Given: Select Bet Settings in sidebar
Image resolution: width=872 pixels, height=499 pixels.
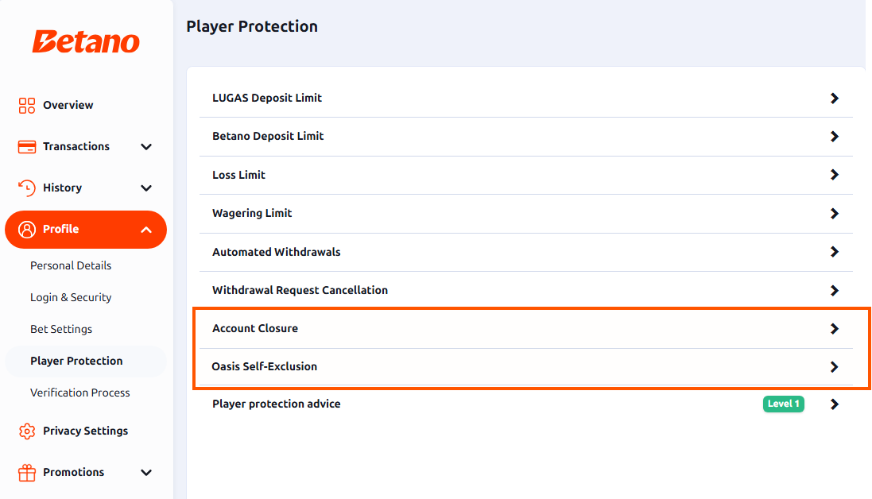Looking at the screenshot, I should [61, 329].
